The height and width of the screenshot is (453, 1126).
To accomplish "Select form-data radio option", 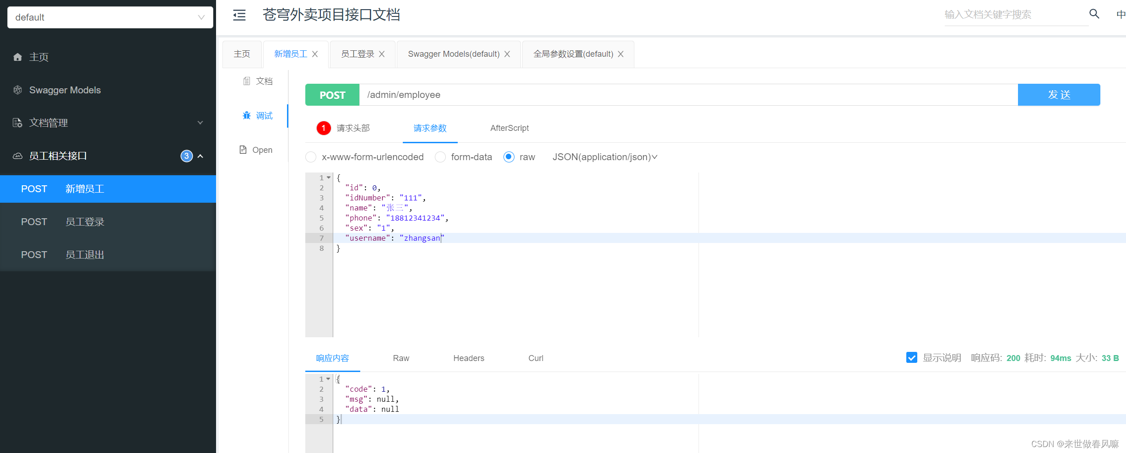I will 440,157.
